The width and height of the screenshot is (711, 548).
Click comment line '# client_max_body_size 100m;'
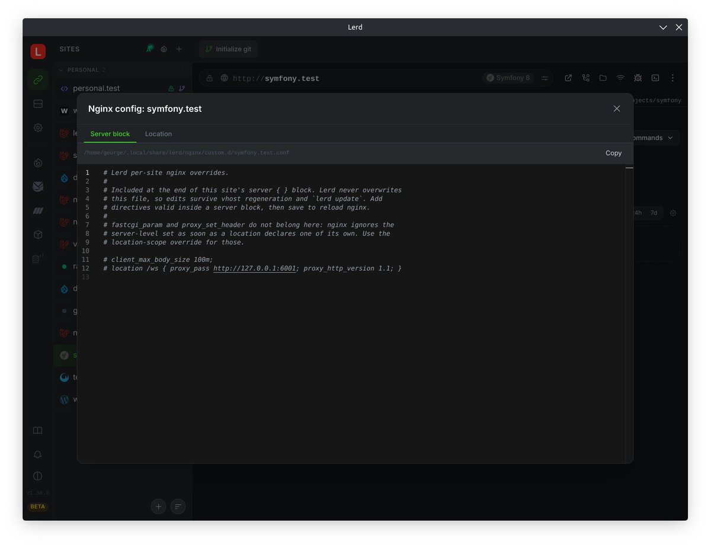[158, 259]
